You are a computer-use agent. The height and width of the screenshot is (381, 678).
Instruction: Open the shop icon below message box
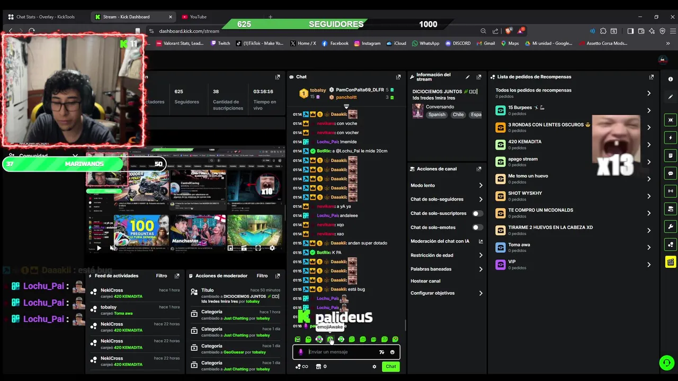click(319, 367)
